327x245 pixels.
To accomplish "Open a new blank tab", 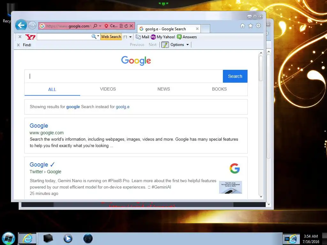I will [205, 29].
